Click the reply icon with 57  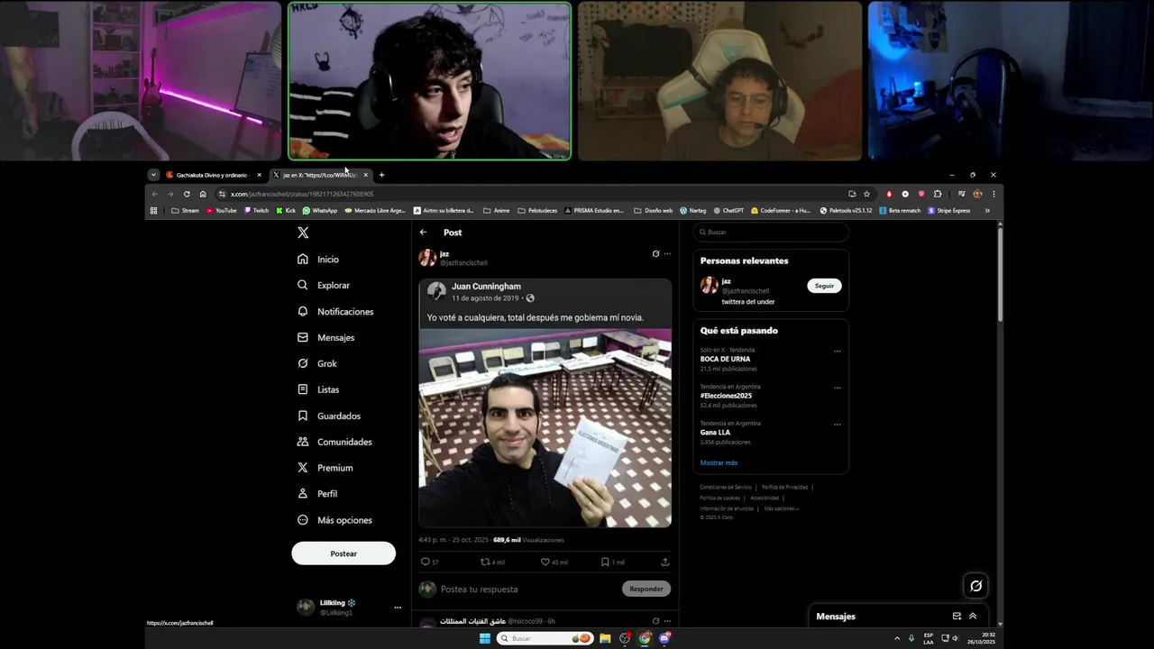(426, 562)
